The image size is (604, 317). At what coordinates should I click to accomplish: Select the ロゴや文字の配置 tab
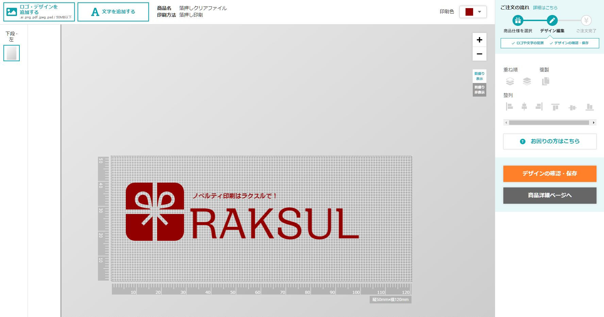527,43
